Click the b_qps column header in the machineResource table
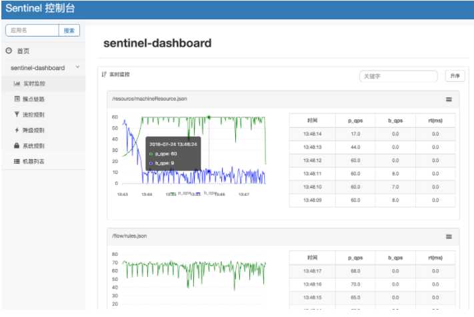 [x=395, y=121]
